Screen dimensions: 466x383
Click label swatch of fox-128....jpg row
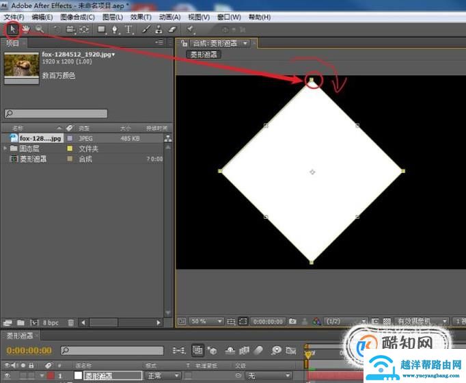point(70,138)
